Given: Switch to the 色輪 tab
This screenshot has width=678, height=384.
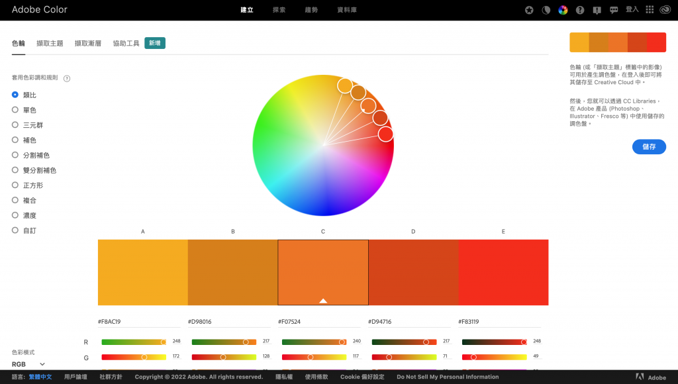Looking at the screenshot, I should click(19, 43).
